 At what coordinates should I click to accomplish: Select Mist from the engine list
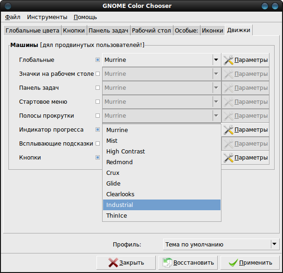162,140
